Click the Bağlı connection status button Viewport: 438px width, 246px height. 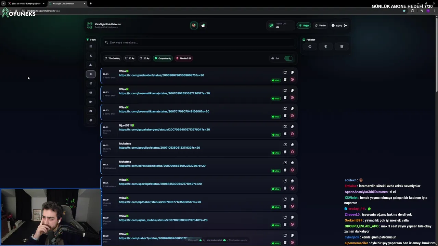coord(304,25)
